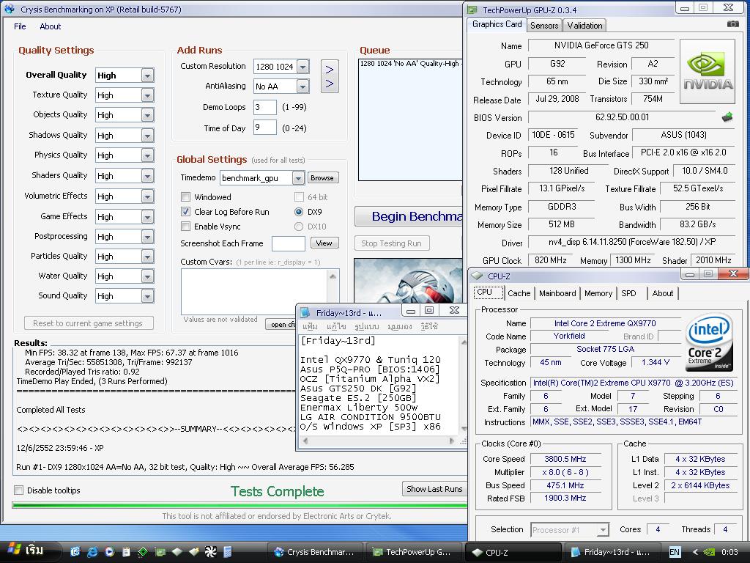Click the Time of Day input field
Image resolution: width=750 pixels, height=563 pixels.
[264, 128]
